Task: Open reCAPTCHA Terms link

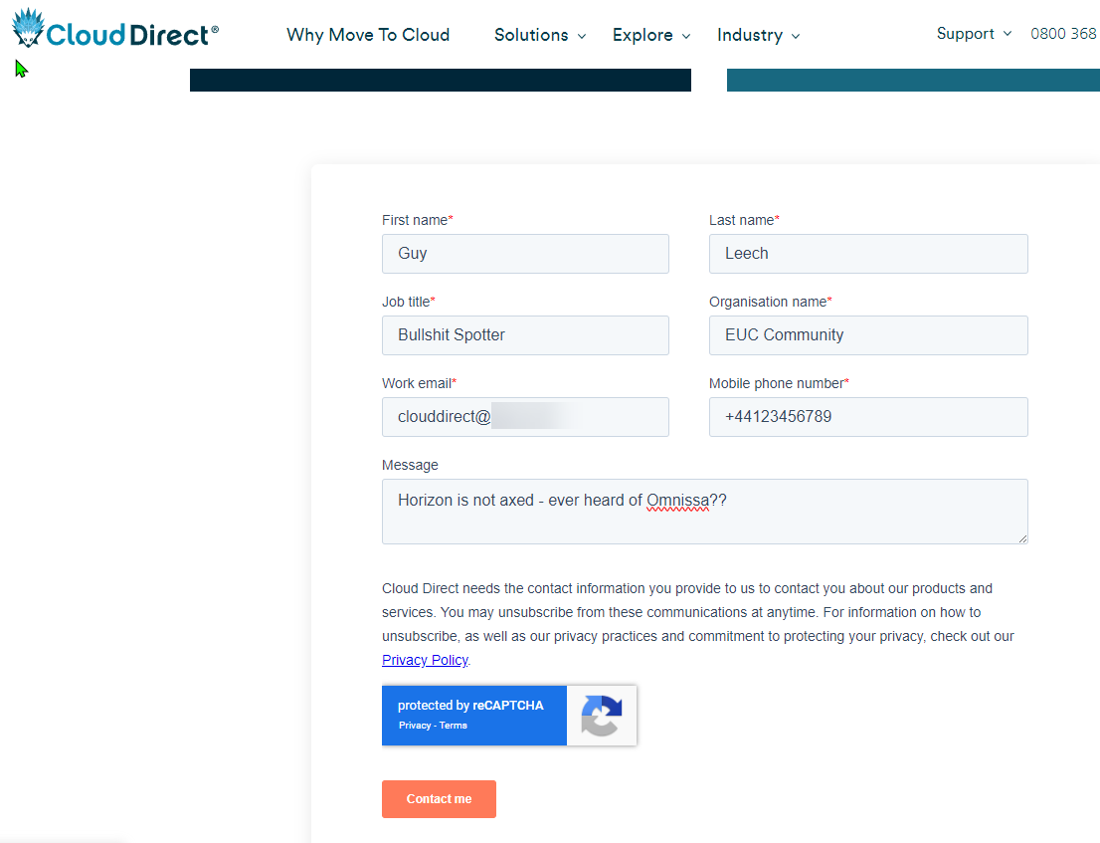Action: [454, 726]
